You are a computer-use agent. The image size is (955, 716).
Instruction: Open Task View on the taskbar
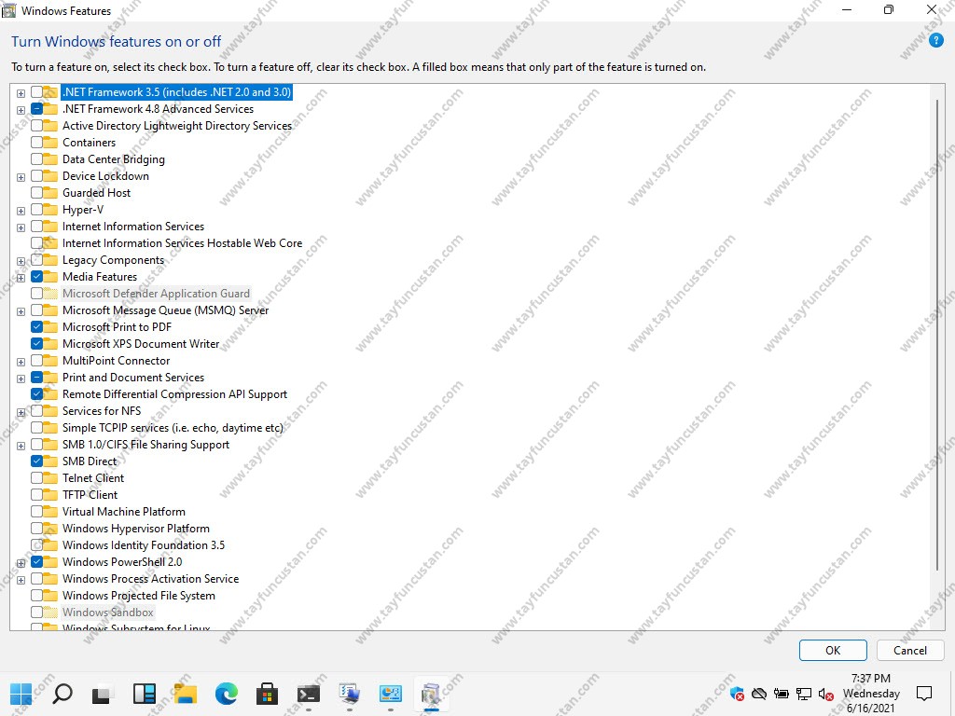pyautogui.click(x=103, y=694)
